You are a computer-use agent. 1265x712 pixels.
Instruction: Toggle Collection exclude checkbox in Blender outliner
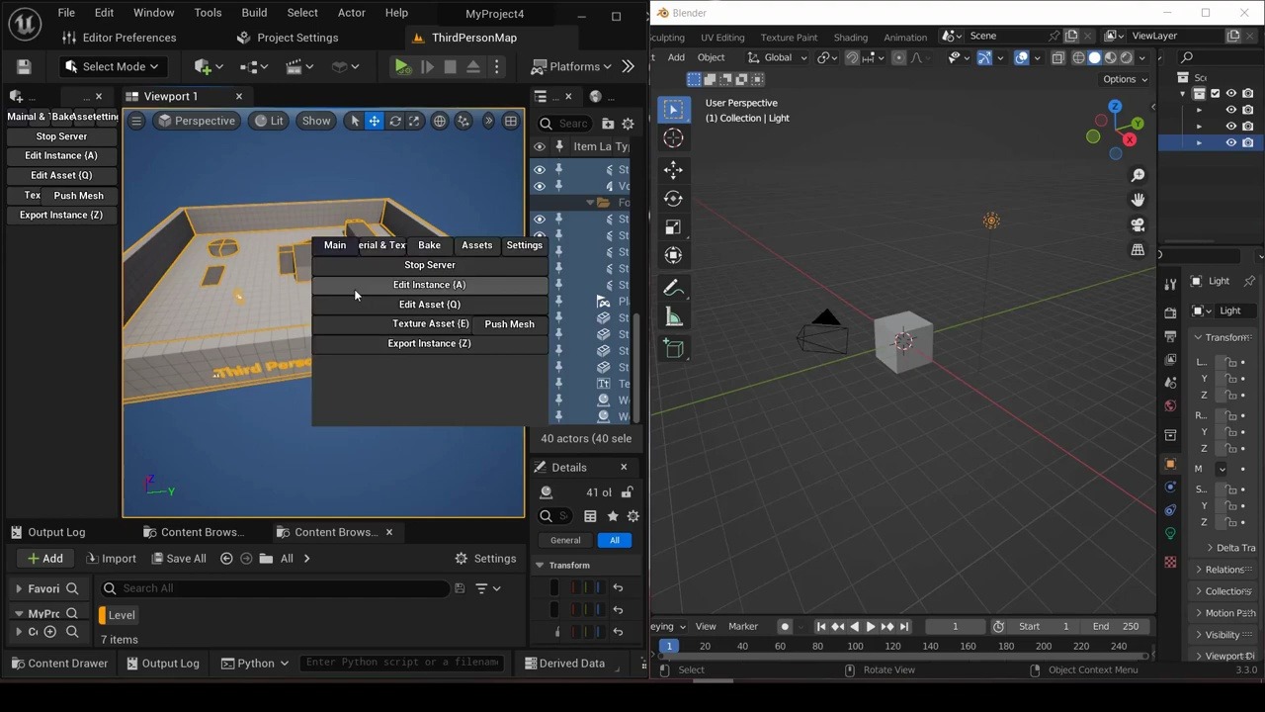point(1216,93)
